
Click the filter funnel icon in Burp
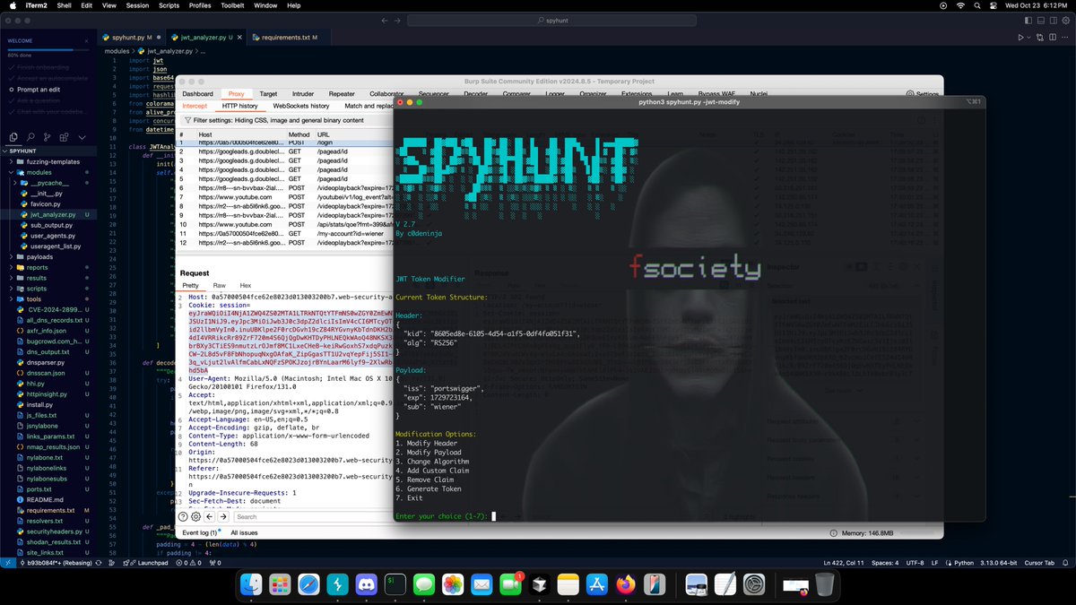coord(187,119)
